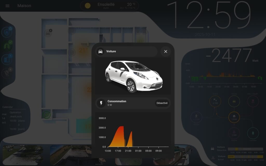Open the hamburger menu
This screenshot has height=166, width=266.
[7, 6]
